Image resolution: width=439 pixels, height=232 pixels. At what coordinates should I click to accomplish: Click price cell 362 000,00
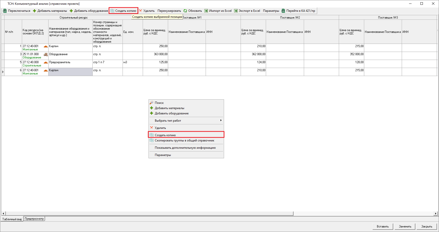coord(253,56)
